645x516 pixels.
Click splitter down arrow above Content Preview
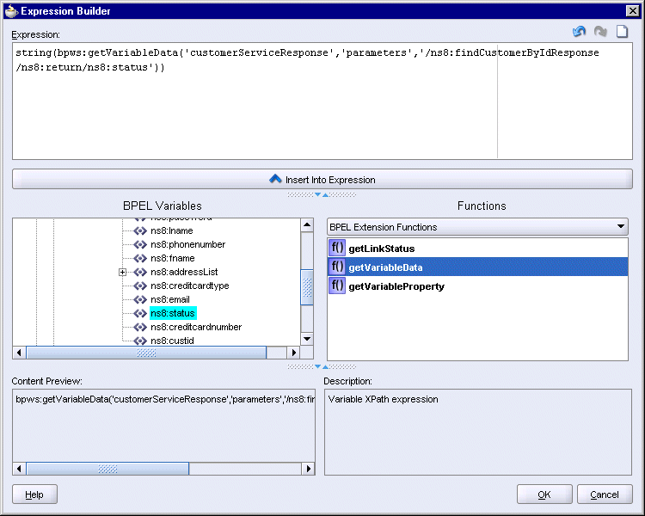click(x=317, y=366)
